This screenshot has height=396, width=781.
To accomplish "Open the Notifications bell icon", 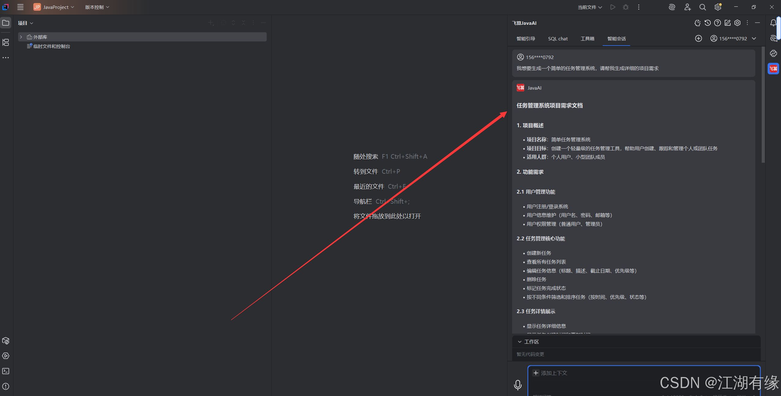I will pos(773,23).
